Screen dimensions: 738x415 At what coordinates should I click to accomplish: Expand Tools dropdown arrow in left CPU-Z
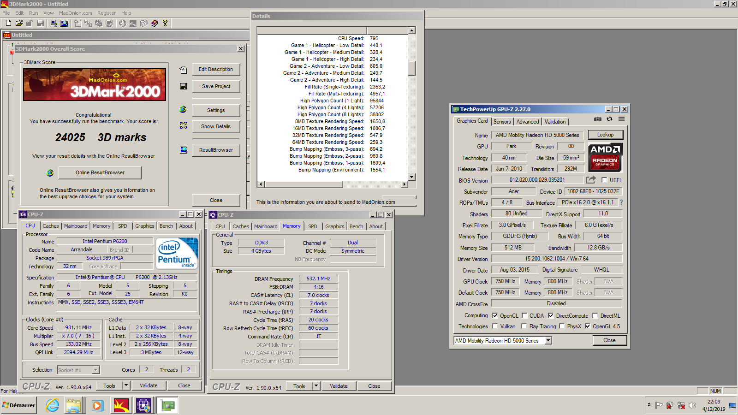[x=126, y=385]
